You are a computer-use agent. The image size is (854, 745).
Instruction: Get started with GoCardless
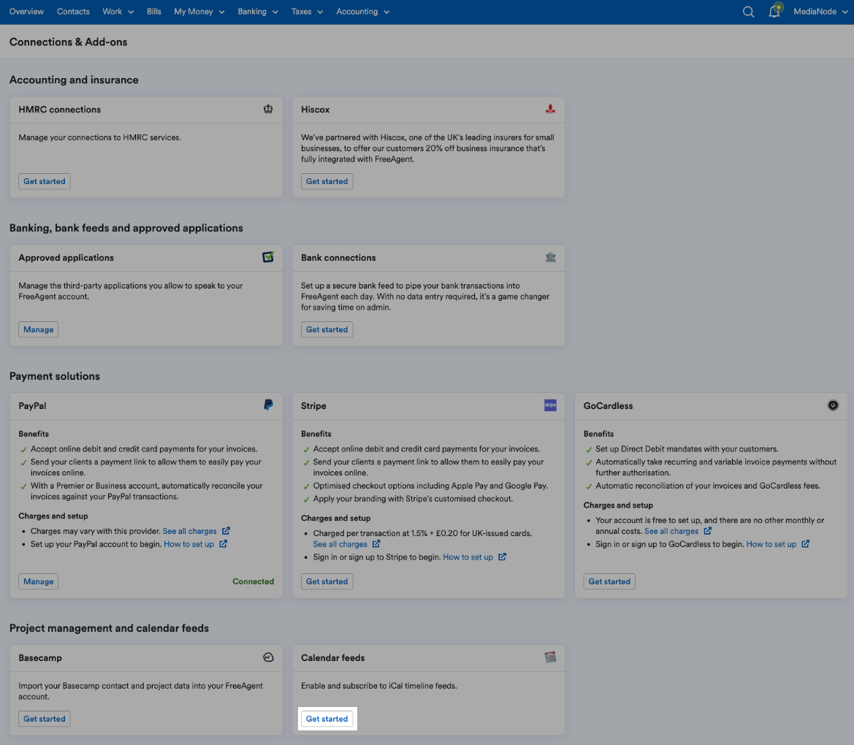click(x=609, y=581)
